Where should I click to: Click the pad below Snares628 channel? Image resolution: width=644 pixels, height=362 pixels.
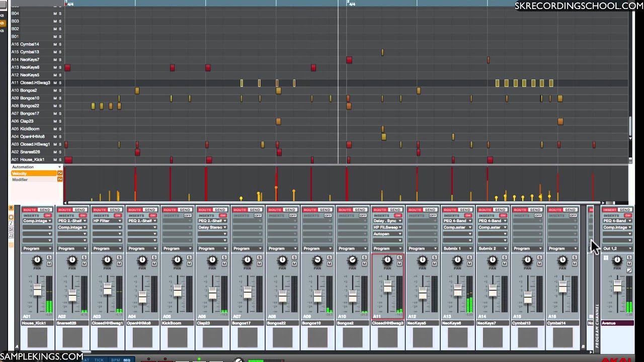tap(72, 337)
